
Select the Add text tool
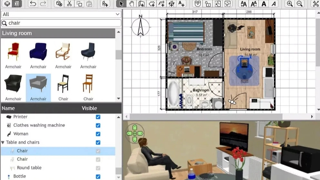coord(181,4)
